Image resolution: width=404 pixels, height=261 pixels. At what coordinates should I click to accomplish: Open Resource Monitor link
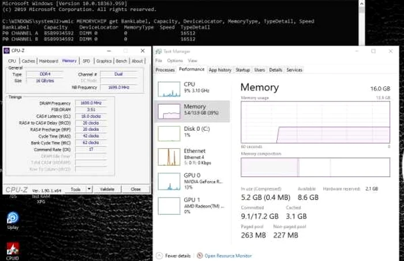pyautogui.click(x=228, y=256)
